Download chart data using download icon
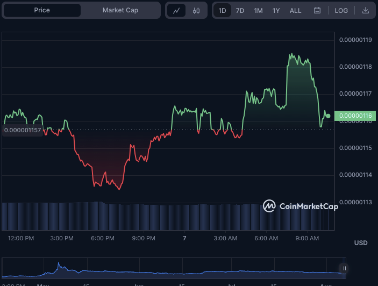The height and width of the screenshot is (286, 378). pyautogui.click(x=366, y=10)
